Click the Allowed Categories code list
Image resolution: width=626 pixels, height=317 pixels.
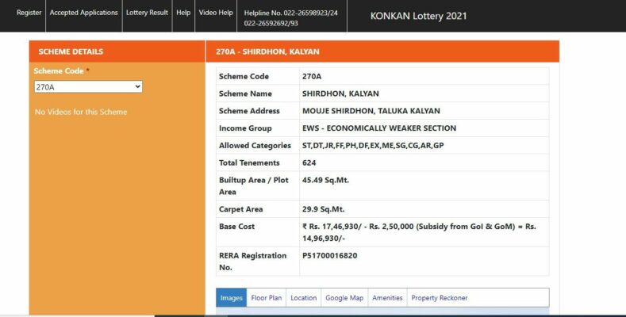point(372,146)
